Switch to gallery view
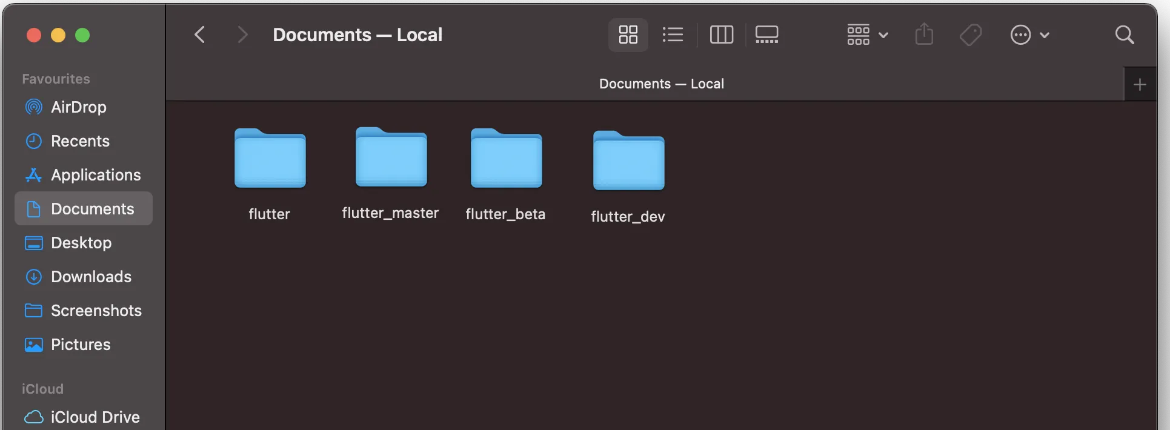Screen dimensions: 1170x430 pyautogui.click(x=766, y=35)
